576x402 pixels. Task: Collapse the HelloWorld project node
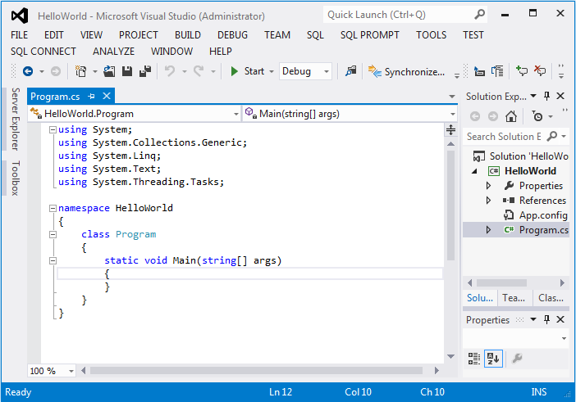click(x=474, y=171)
